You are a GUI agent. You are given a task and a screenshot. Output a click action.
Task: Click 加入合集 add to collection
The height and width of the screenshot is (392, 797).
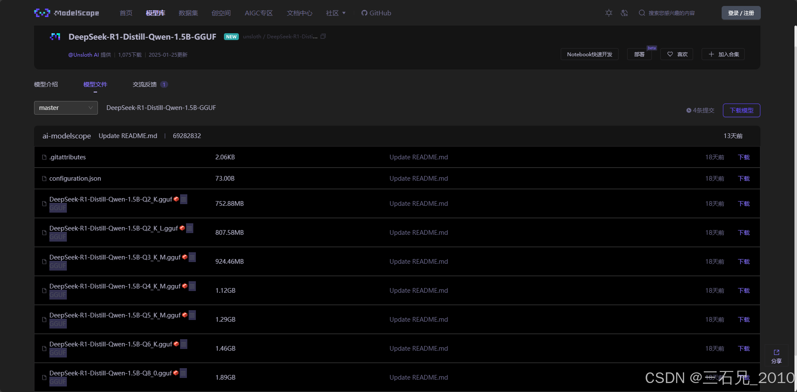coord(723,54)
